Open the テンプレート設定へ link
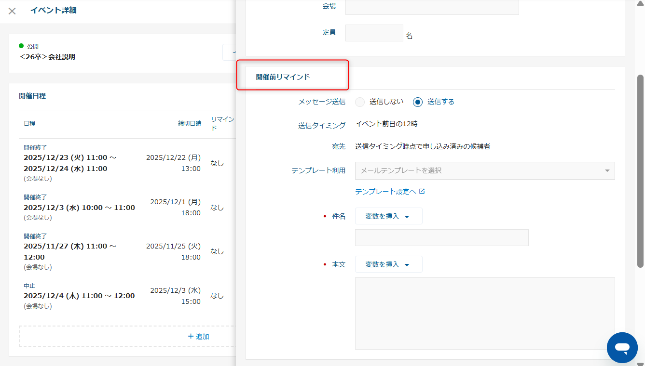 tap(385, 191)
